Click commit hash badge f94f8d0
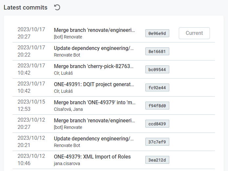The image size is (228, 171). click(x=157, y=106)
